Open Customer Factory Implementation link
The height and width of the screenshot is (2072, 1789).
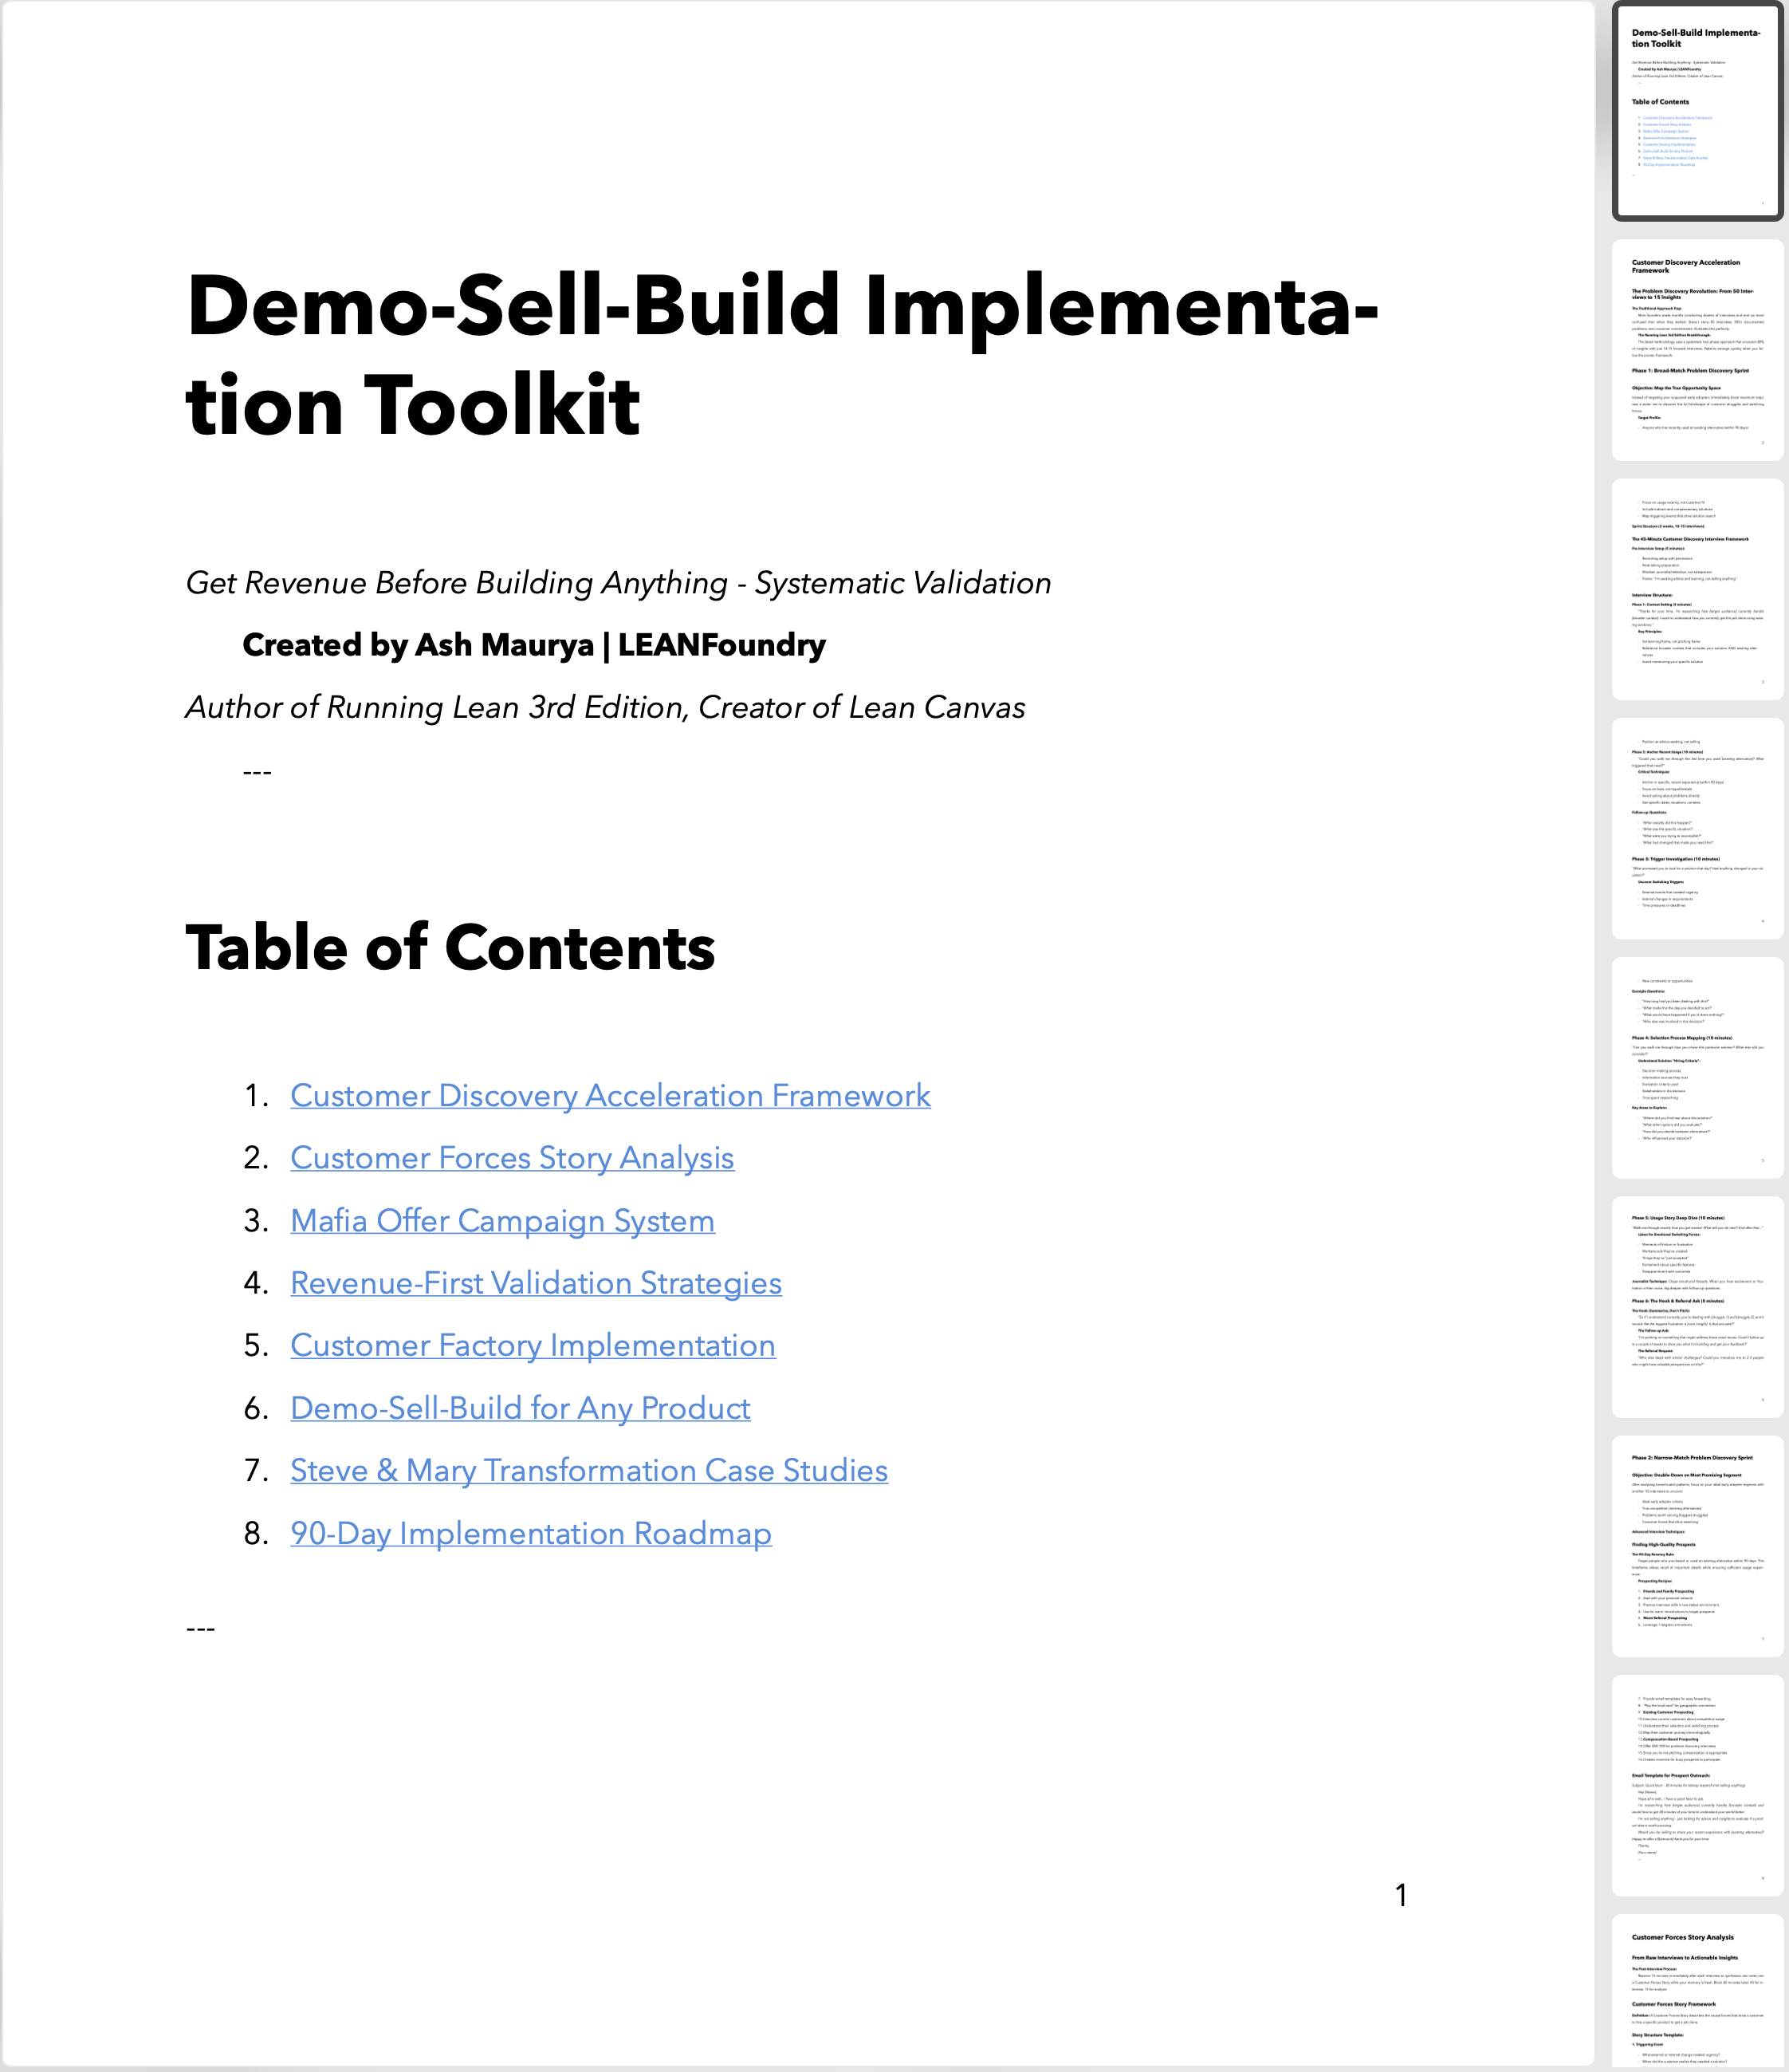click(x=533, y=1346)
